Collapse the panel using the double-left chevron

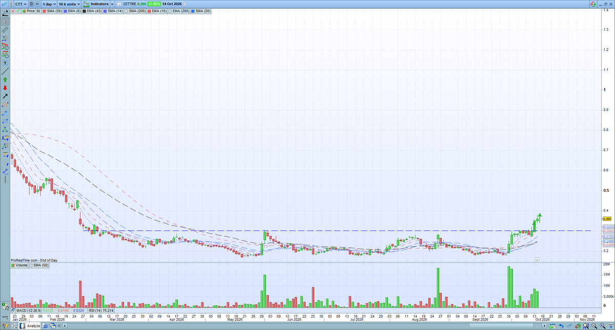[x=59, y=326]
